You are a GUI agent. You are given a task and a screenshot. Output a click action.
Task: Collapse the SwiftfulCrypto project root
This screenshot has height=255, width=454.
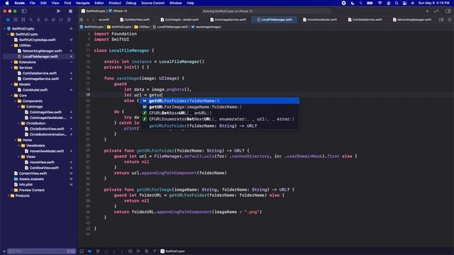5,28
